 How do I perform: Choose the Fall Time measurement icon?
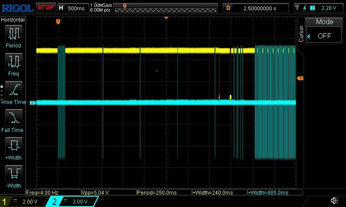tap(13, 118)
